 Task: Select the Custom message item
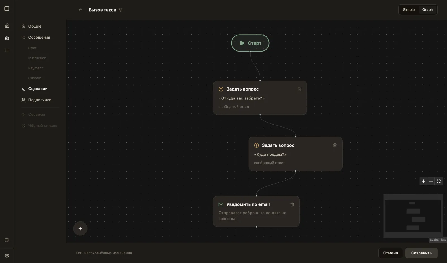pyautogui.click(x=35, y=78)
